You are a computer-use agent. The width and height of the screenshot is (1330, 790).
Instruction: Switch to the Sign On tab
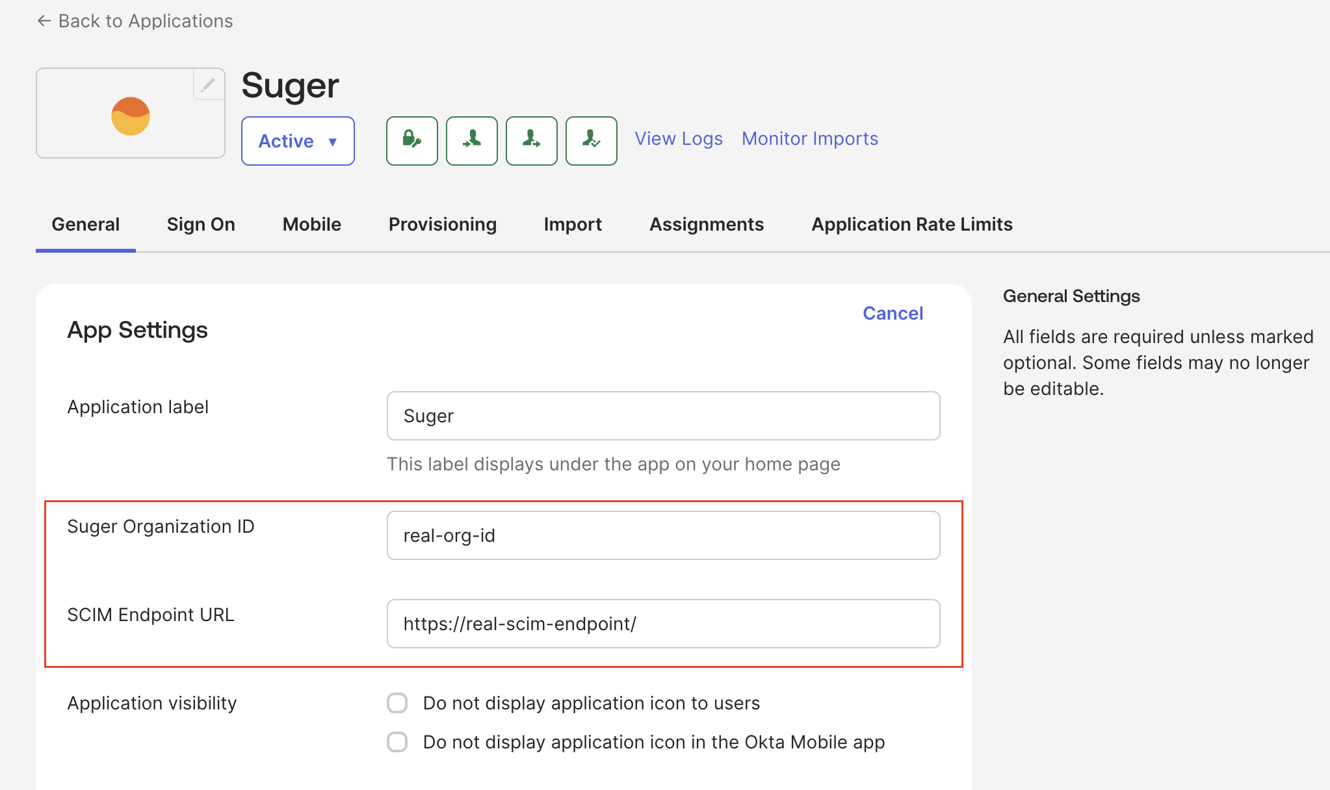201,224
